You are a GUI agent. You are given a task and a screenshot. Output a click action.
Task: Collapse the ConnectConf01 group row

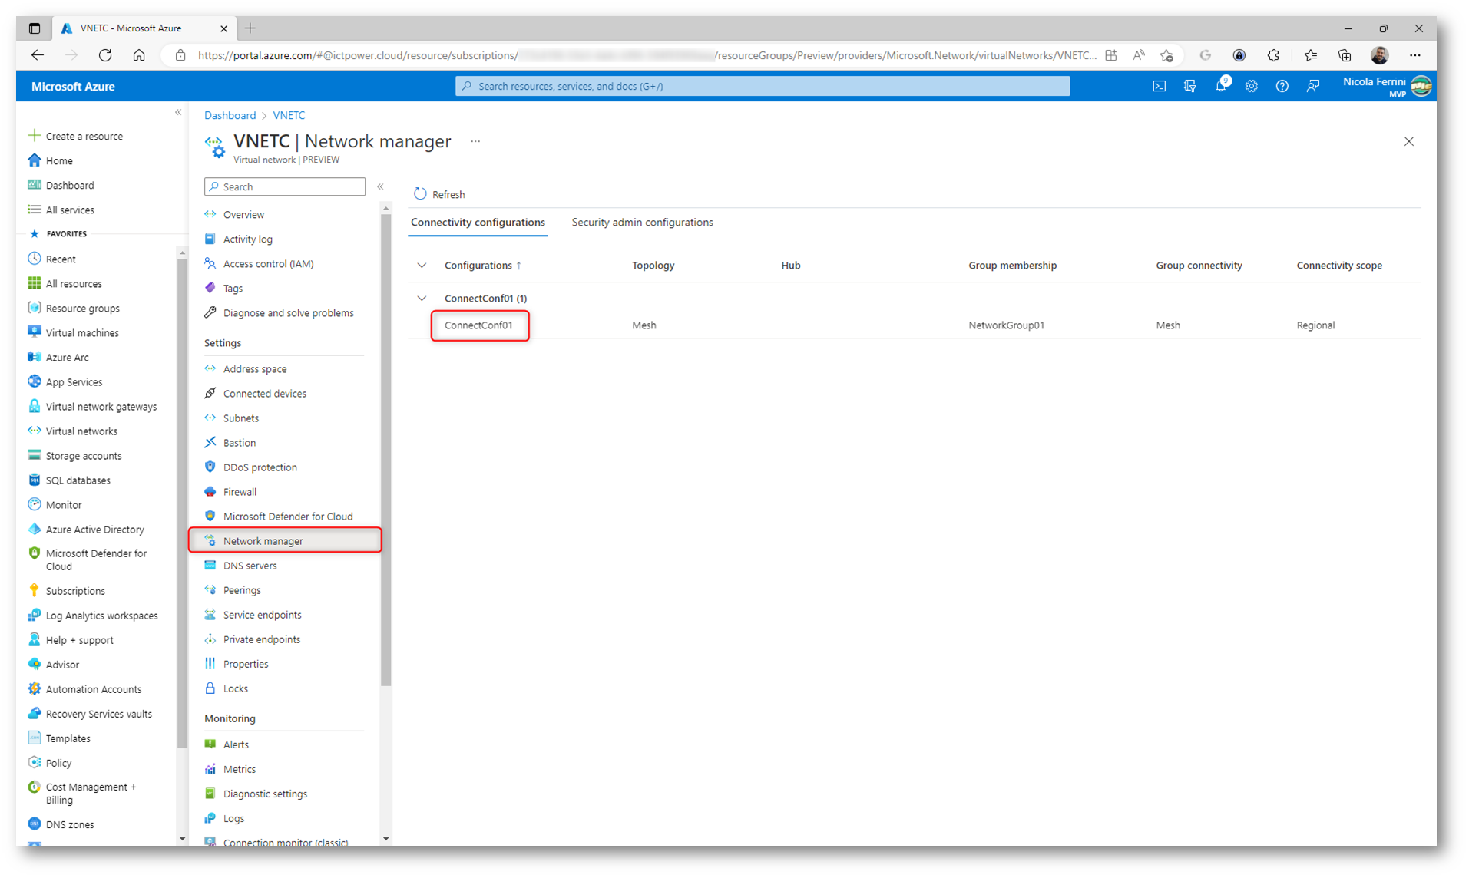click(x=422, y=299)
